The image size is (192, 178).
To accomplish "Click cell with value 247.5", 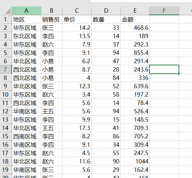I will (135, 153).
